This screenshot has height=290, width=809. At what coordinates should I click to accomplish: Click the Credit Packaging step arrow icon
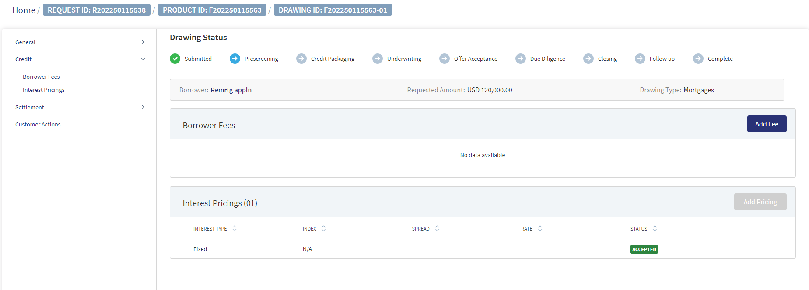pos(301,59)
